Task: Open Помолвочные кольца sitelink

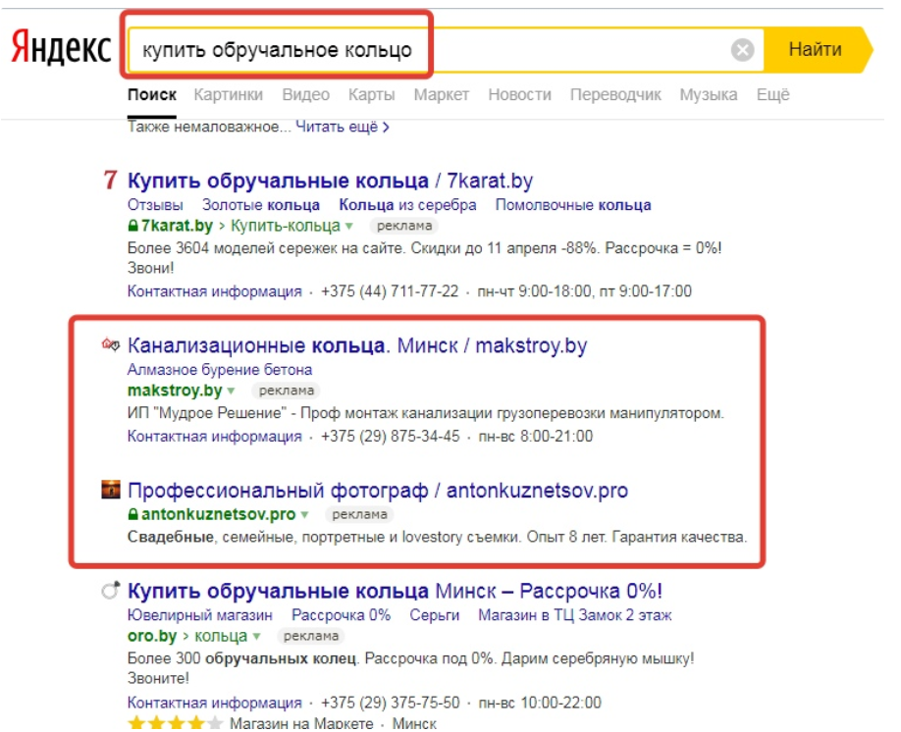Action: (573, 205)
